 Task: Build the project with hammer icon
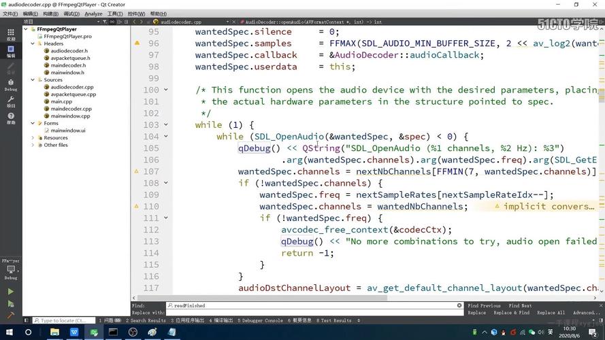pyautogui.click(x=10, y=316)
